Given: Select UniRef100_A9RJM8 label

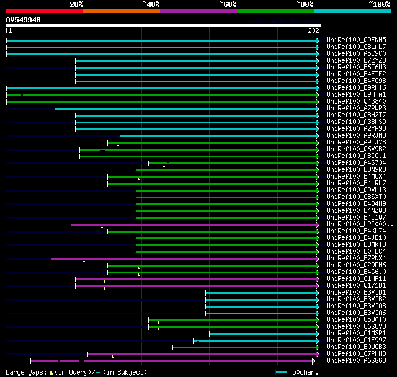Looking at the screenshot, I should pyautogui.click(x=356, y=136).
